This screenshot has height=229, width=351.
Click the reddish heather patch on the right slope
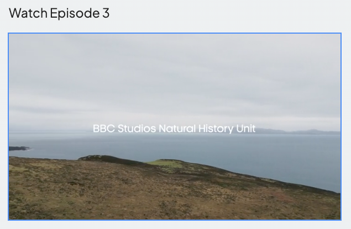tap(282, 196)
